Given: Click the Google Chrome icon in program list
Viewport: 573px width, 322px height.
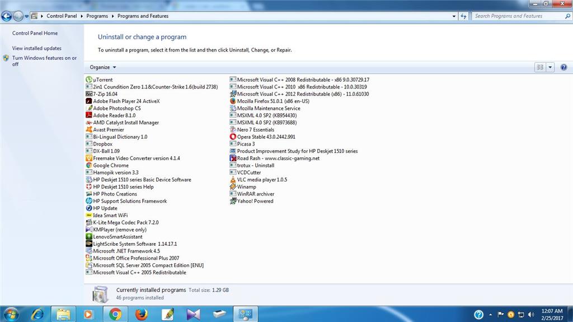Looking at the screenshot, I should [x=89, y=165].
